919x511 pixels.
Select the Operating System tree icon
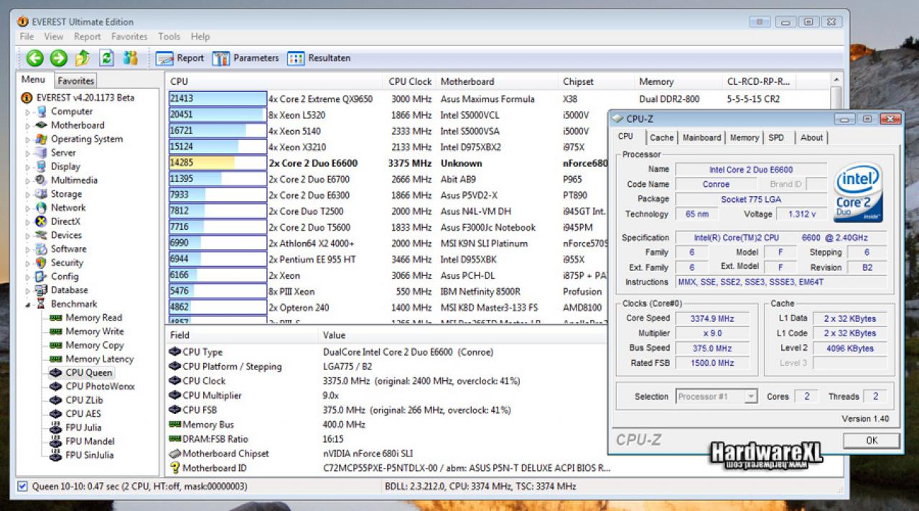[x=42, y=139]
